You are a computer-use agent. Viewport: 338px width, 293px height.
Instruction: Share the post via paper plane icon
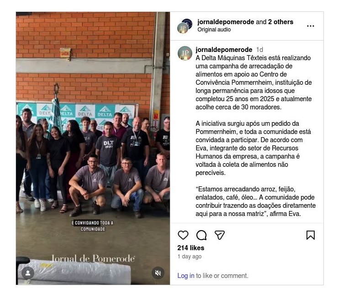click(220, 235)
